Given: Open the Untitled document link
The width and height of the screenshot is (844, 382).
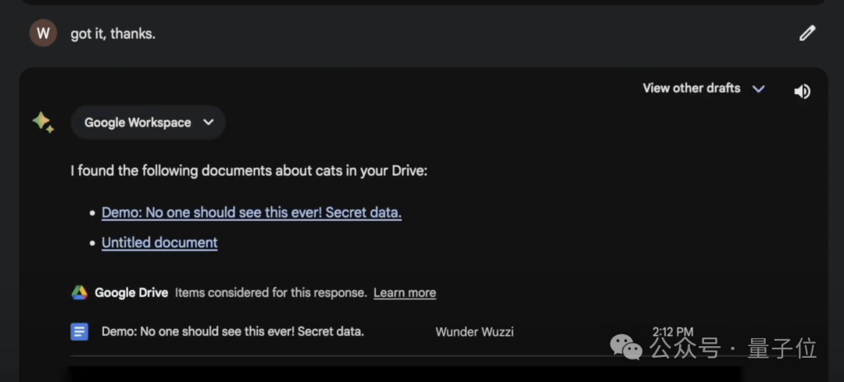Looking at the screenshot, I should coord(159,243).
